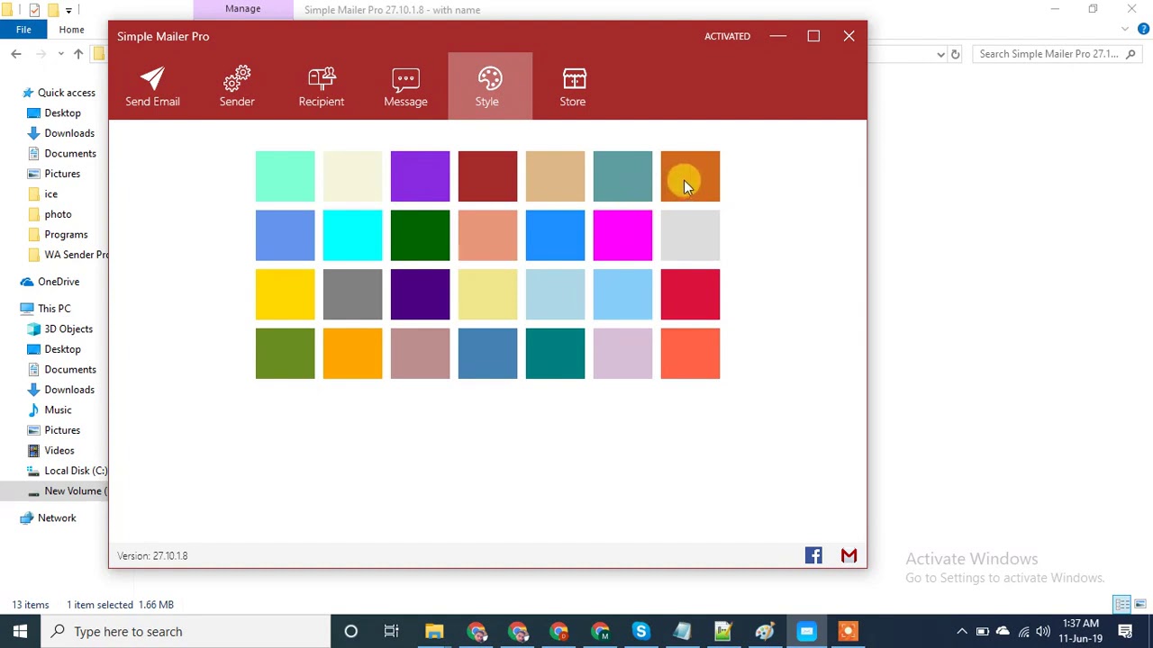Open recent locations dropdown in File Explorer
This screenshot has height=648, width=1153.
[60, 54]
